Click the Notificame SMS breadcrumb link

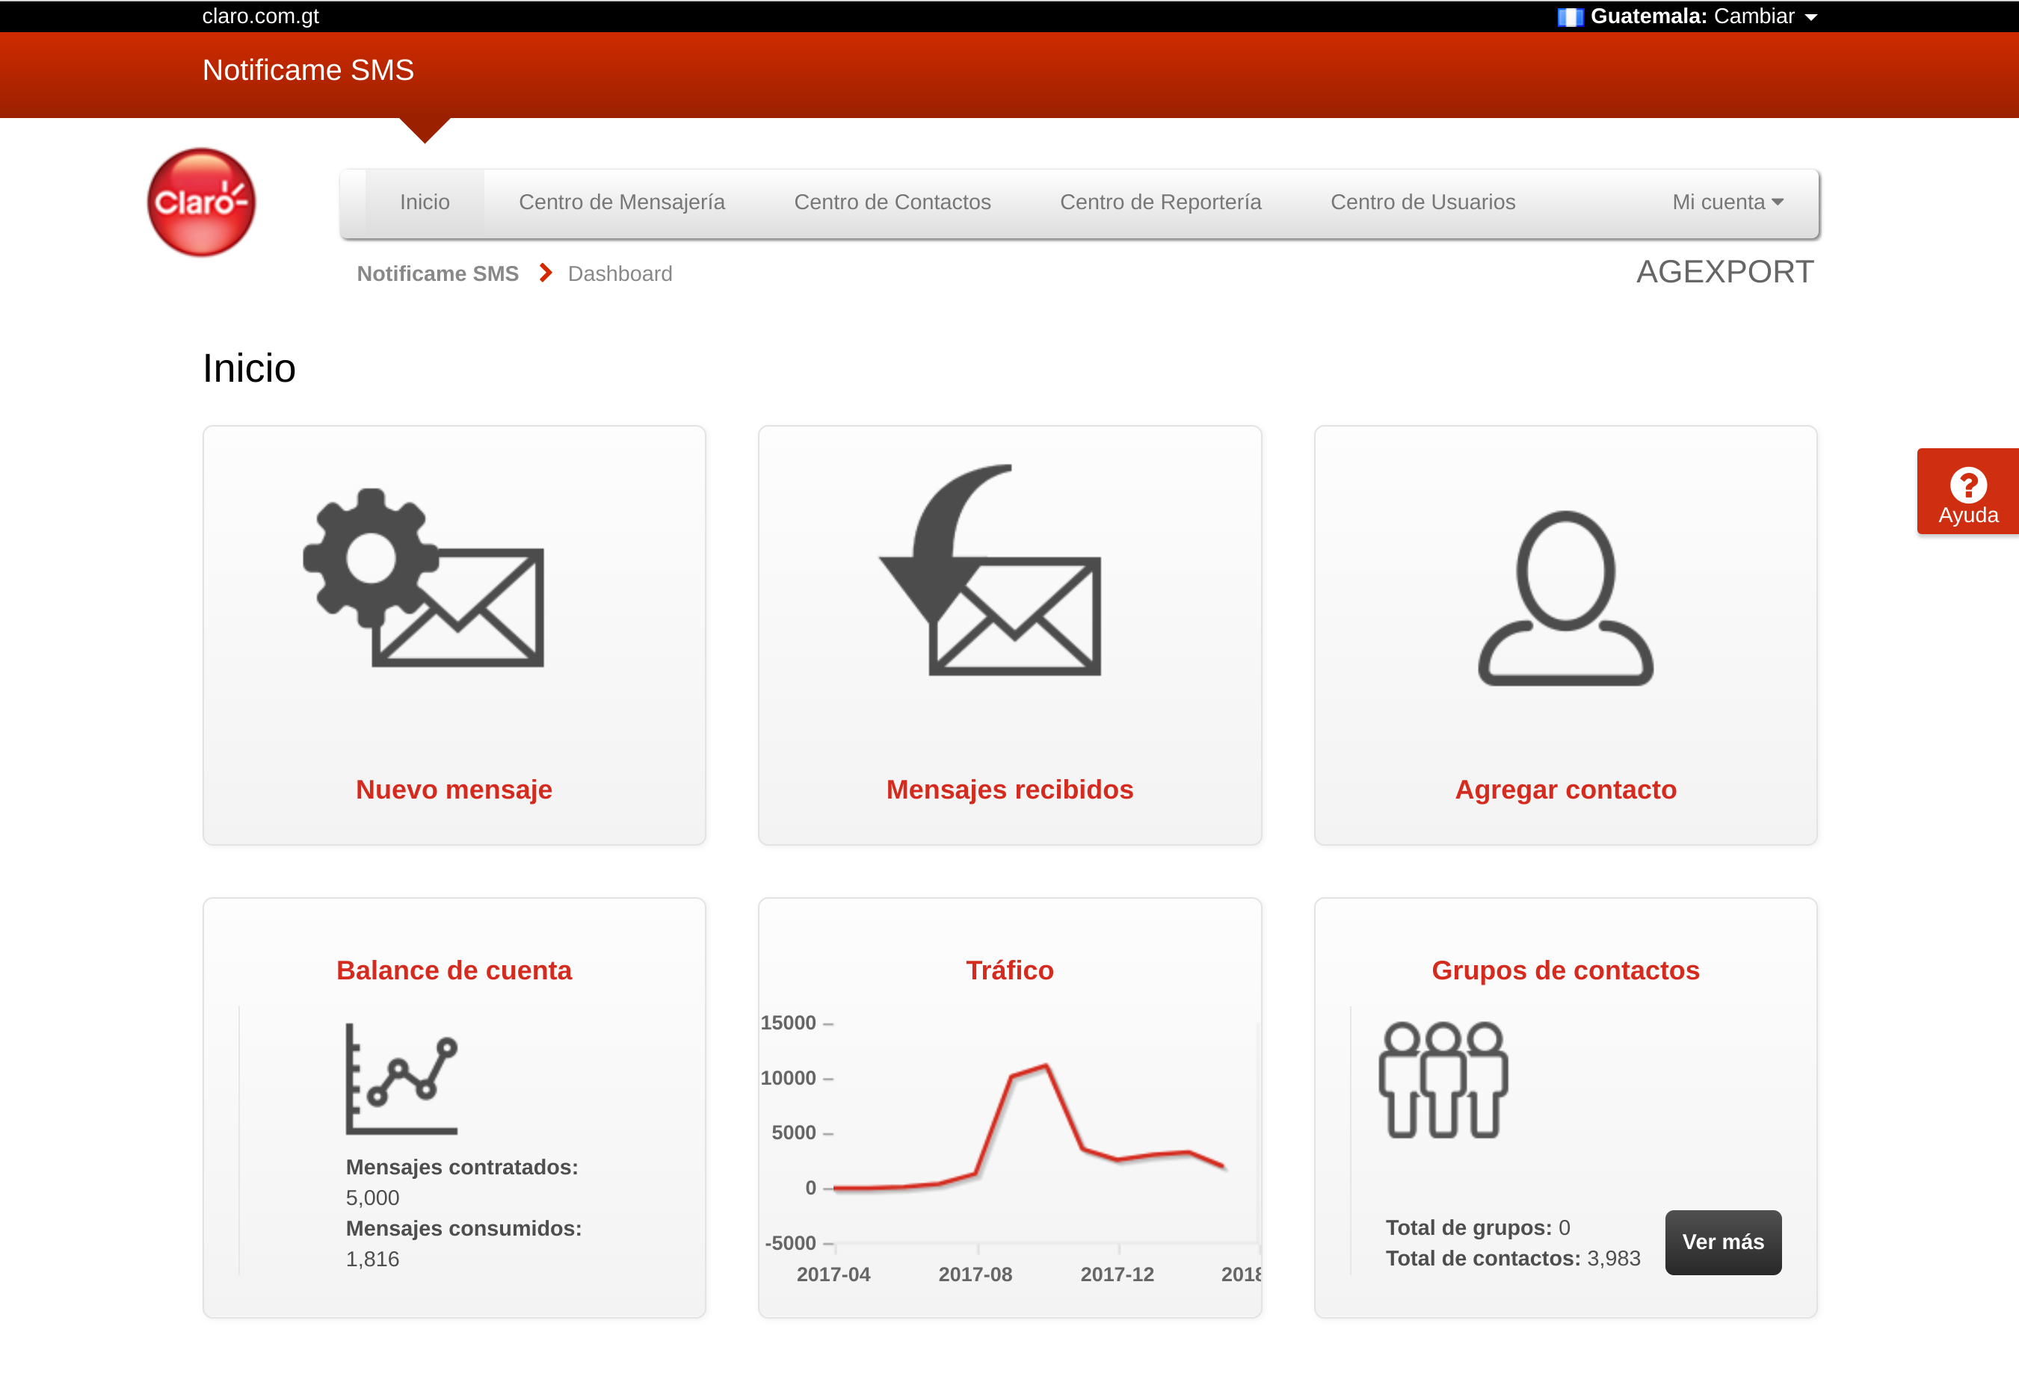(438, 274)
